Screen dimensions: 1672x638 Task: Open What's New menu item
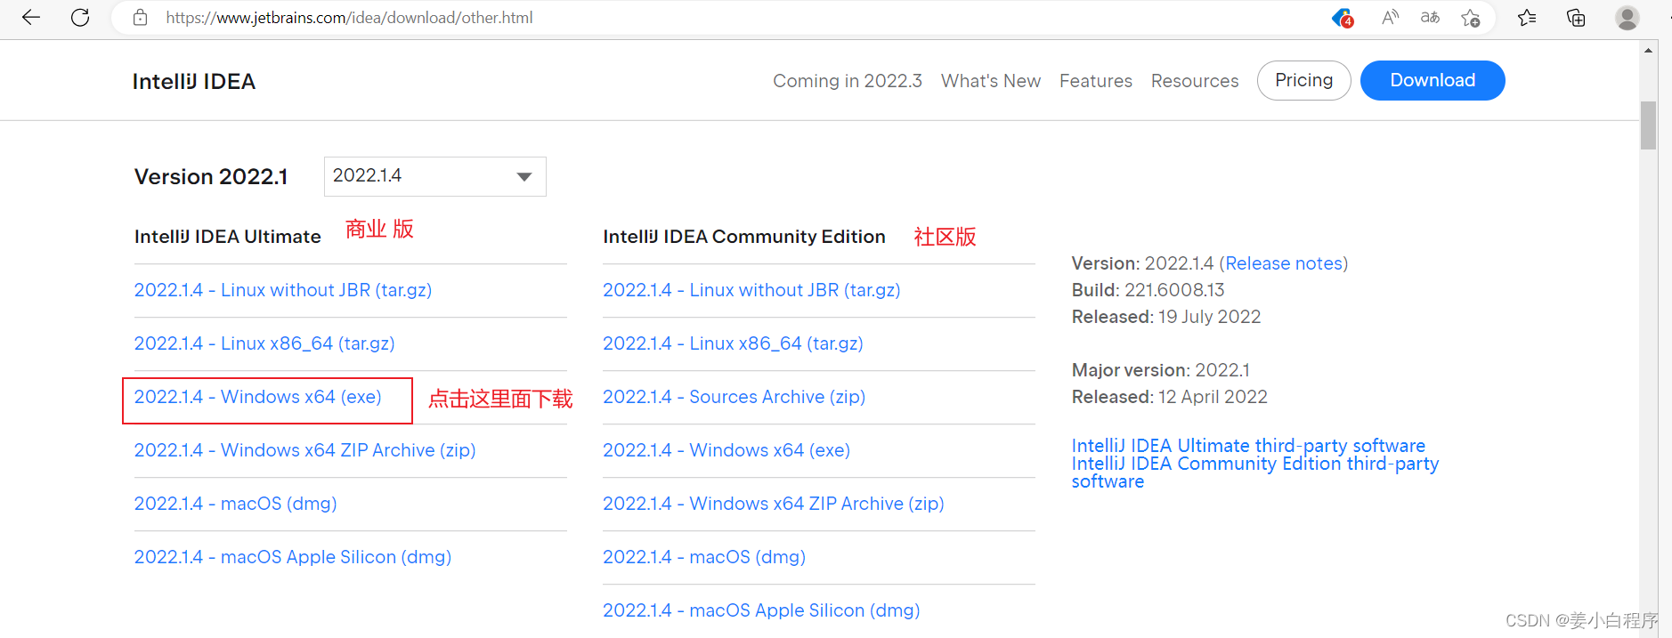pos(991,81)
